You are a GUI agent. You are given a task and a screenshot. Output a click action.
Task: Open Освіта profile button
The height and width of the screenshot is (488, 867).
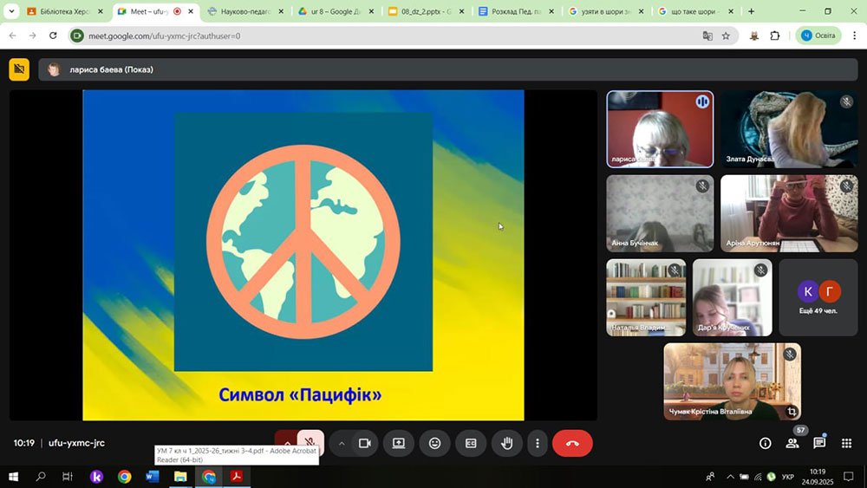[x=818, y=36]
